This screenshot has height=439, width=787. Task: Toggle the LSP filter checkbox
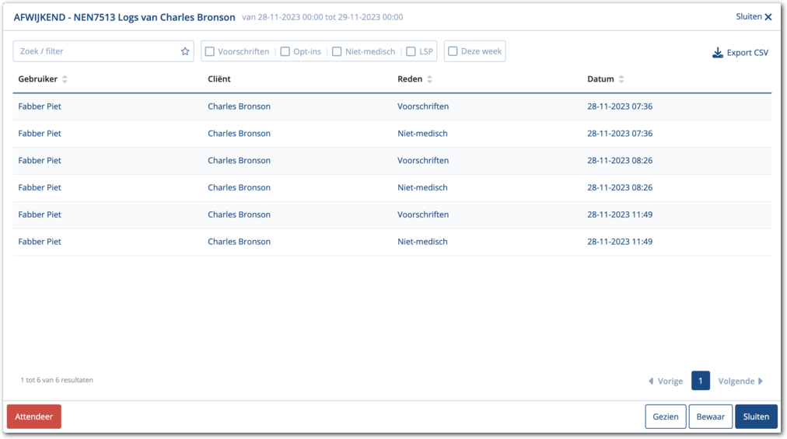(x=411, y=52)
